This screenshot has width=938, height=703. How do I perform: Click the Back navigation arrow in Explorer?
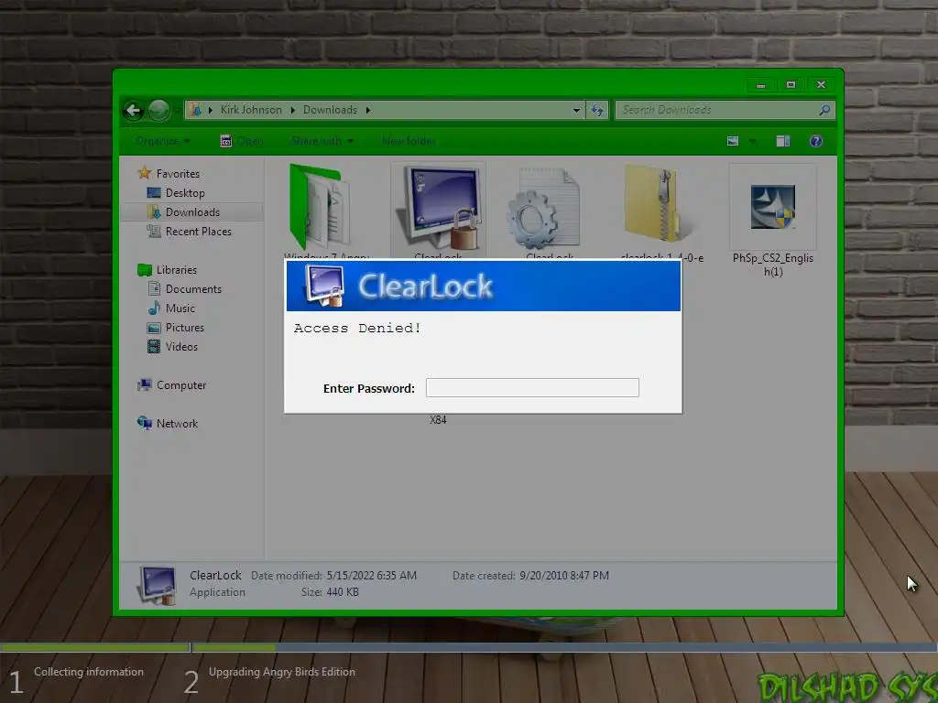click(134, 110)
